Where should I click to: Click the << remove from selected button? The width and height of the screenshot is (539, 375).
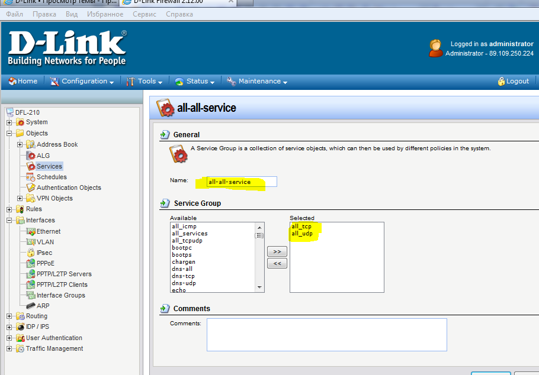(x=277, y=264)
